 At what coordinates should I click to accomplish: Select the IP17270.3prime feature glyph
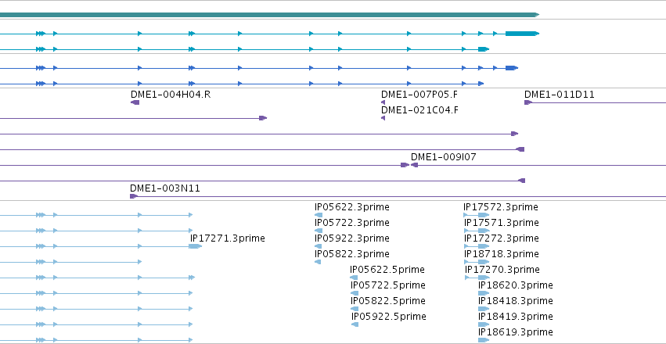point(477,278)
